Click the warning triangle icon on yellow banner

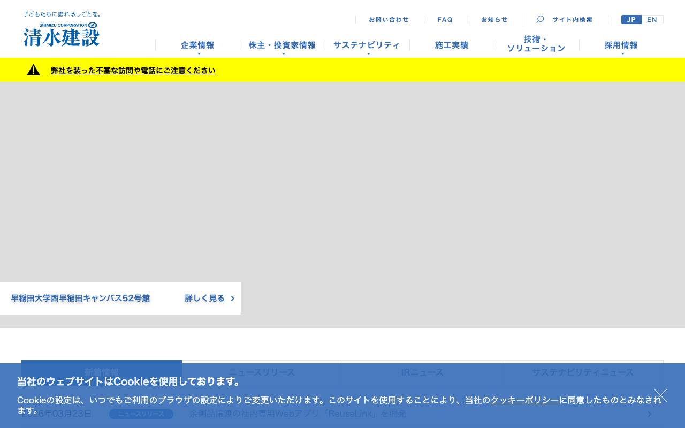click(x=33, y=70)
